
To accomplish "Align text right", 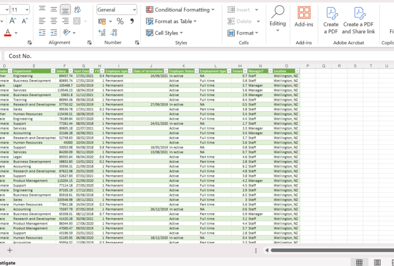I will click(65, 21).
